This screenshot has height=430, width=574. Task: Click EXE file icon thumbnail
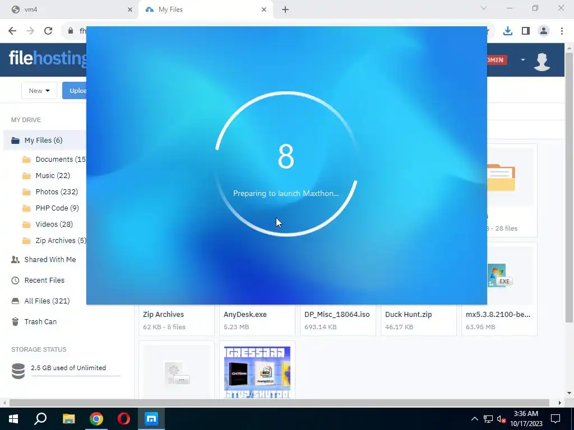pyautogui.click(x=499, y=275)
